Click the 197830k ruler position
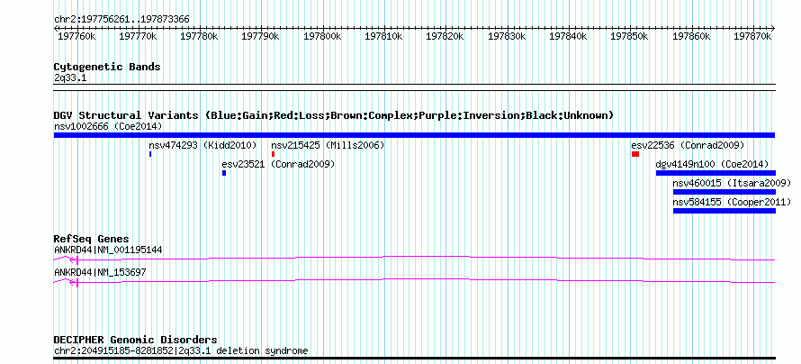This screenshot has width=801, height=364. (x=506, y=36)
